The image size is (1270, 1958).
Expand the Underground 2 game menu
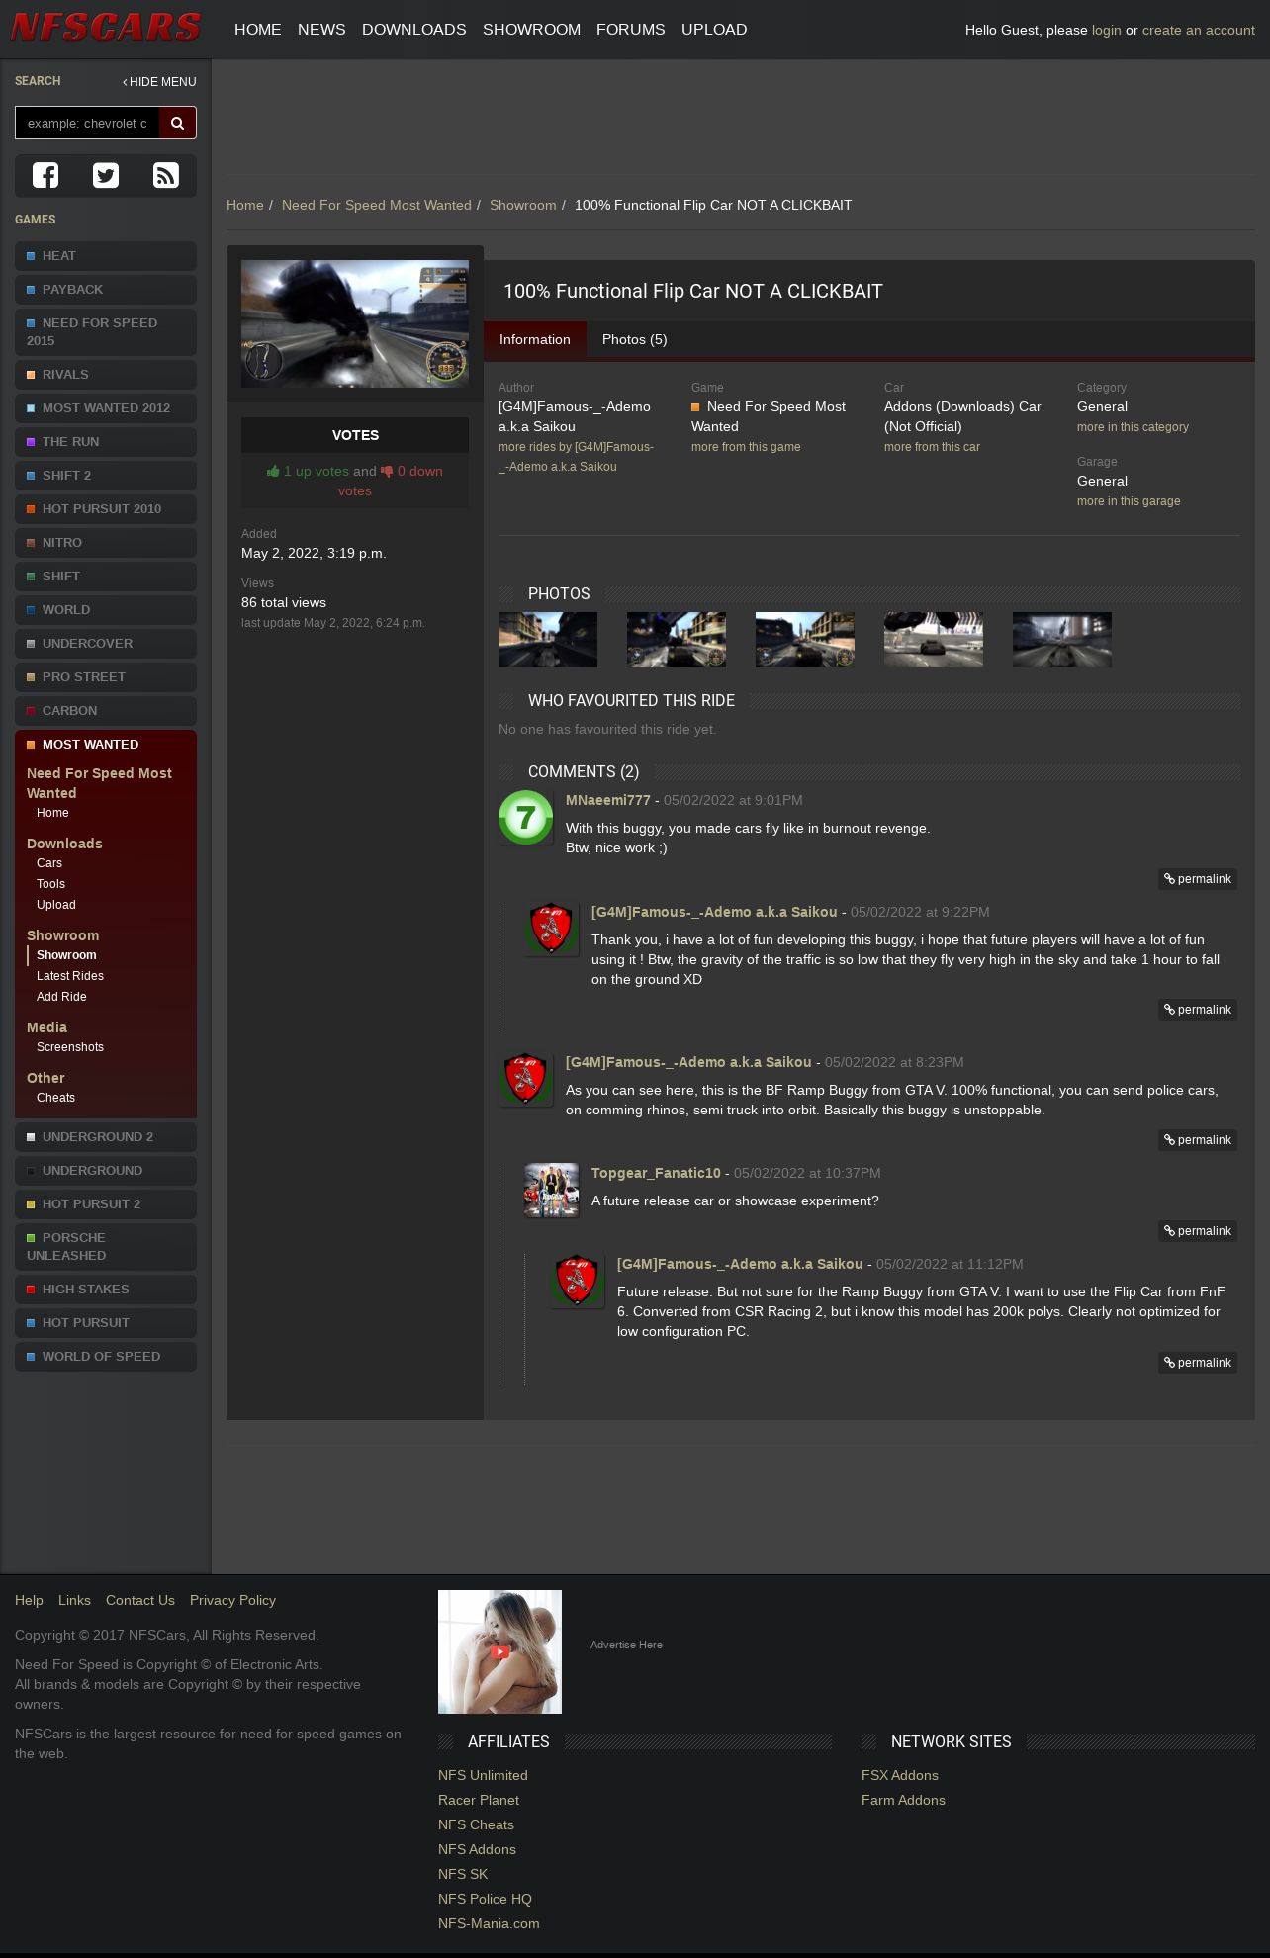(106, 1137)
